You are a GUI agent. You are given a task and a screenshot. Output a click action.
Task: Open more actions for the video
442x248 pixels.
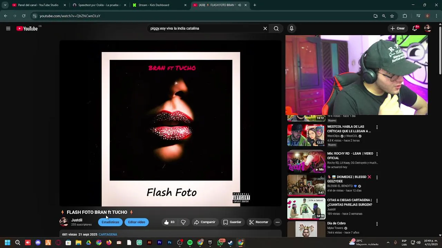tap(278, 222)
